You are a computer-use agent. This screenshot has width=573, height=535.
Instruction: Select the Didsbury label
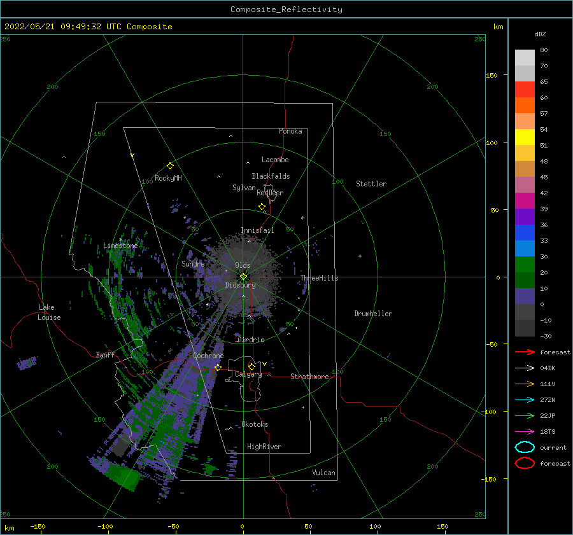(240, 285)
